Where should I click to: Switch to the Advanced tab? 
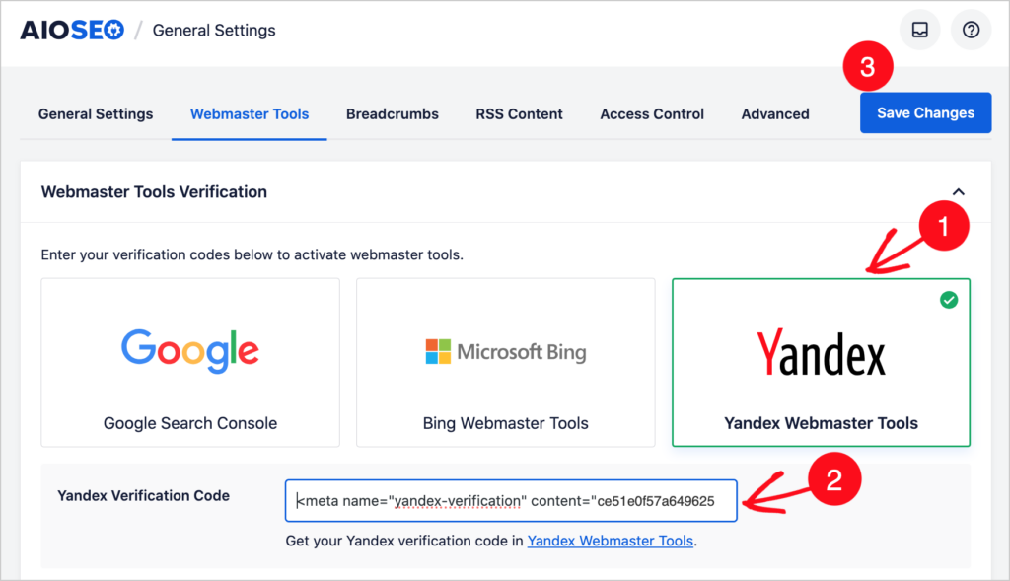pos(775,114)
